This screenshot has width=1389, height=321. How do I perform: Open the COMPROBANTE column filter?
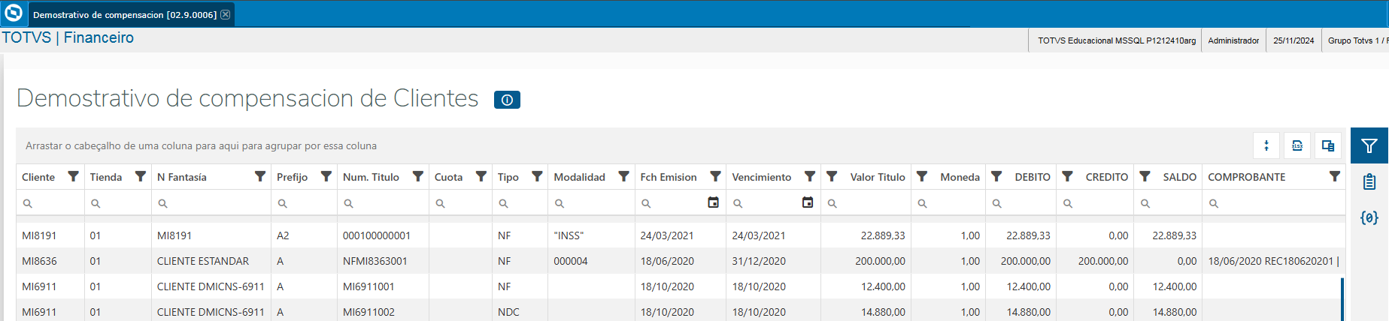pos(1334,176)
